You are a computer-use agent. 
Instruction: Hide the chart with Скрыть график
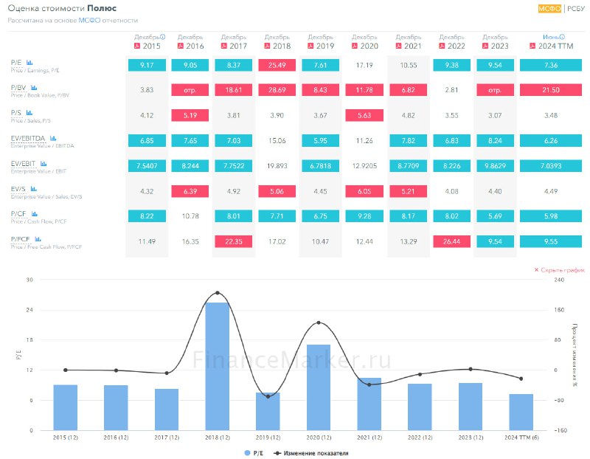pos(560,270)
